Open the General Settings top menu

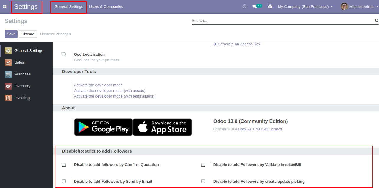click(69, 6)
